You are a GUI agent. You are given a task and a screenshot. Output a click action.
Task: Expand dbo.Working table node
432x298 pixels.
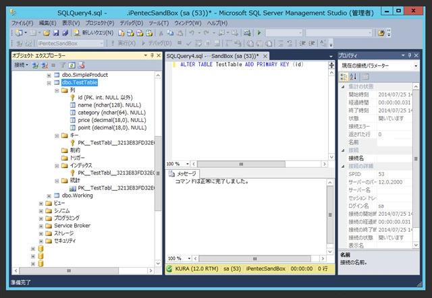49,196
